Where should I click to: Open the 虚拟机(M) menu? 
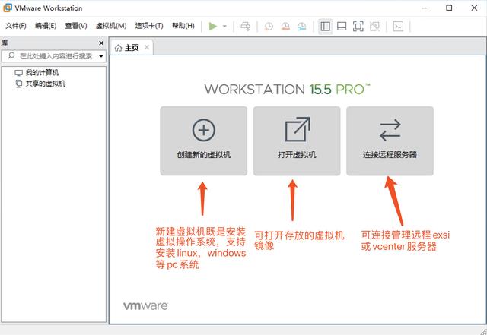(x=111, y=26)
